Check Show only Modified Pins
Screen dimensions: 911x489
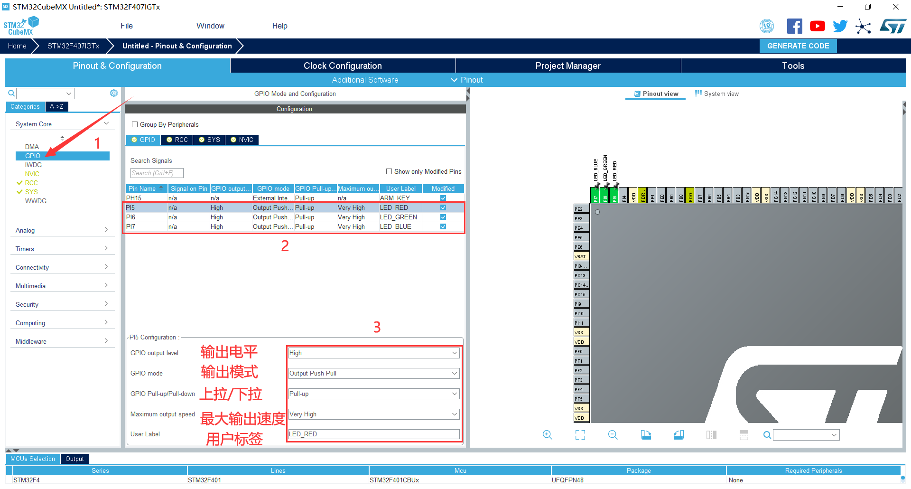click(x=389, y=171)
